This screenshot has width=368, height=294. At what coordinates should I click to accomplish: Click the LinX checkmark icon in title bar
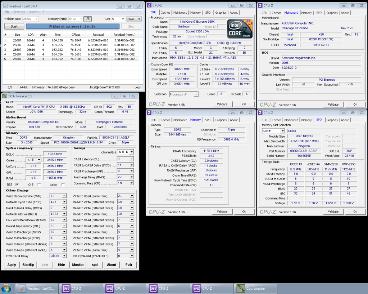pos(5,6)
